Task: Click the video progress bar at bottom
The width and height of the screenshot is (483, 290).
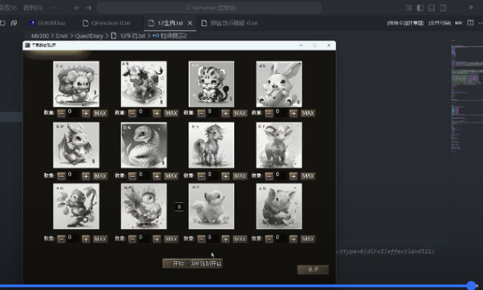Action: click(239, 286)
